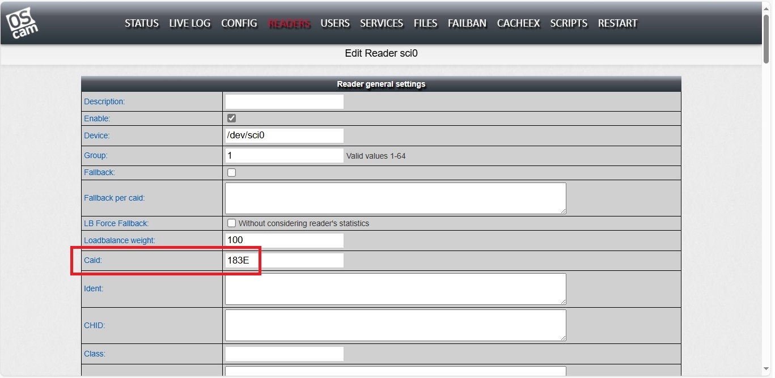This screenshot has height=378, width=775.
Task: Click the page vertical scrollbar
Action: [x=766, y=170]
